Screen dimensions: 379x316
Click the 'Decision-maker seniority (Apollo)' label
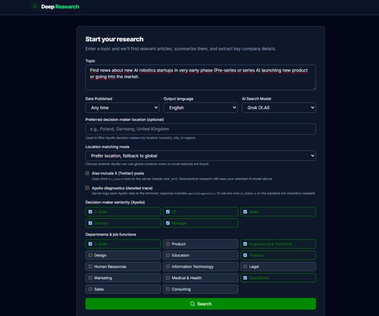click(115, 202)
